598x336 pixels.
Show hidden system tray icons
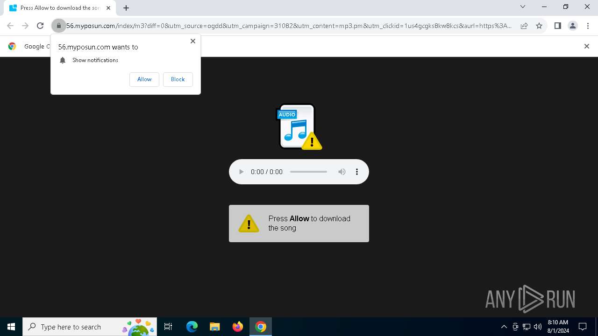coord(504,327)
